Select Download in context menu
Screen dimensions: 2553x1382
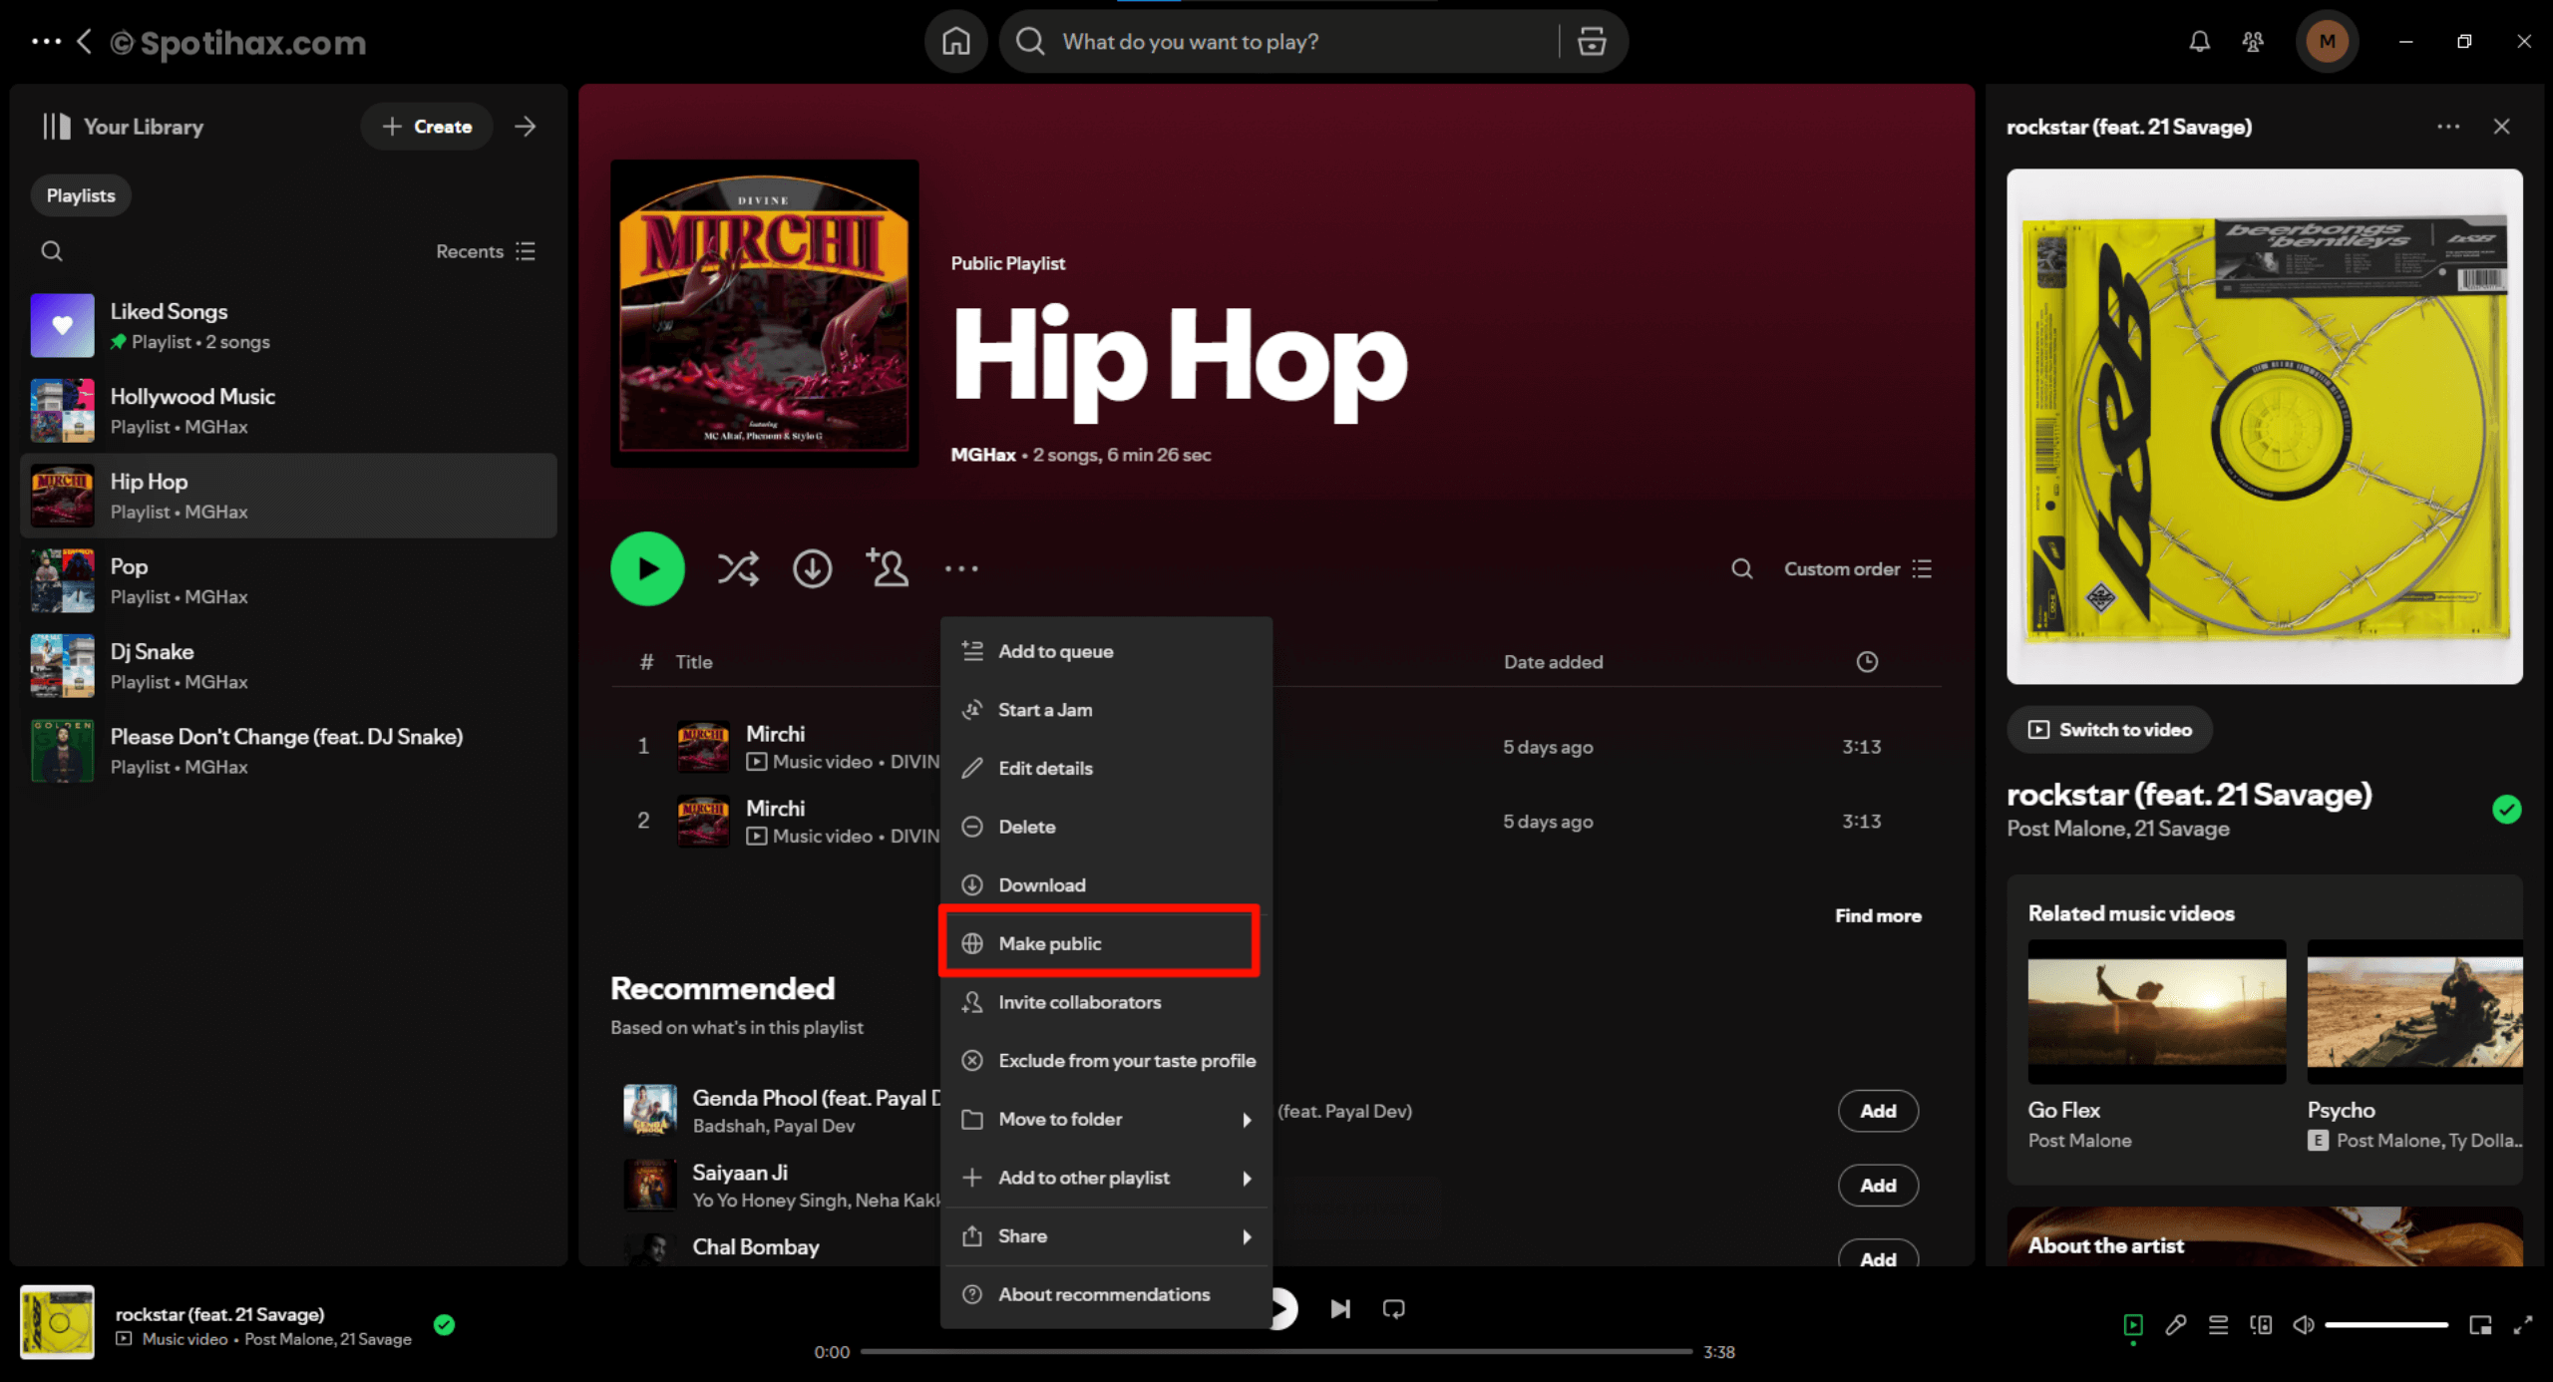[x=1106, y=885]
